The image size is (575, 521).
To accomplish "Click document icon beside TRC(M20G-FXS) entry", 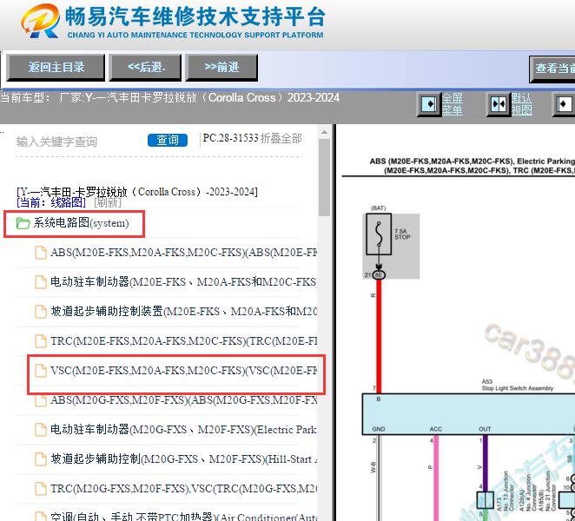I will pos(41,489).
